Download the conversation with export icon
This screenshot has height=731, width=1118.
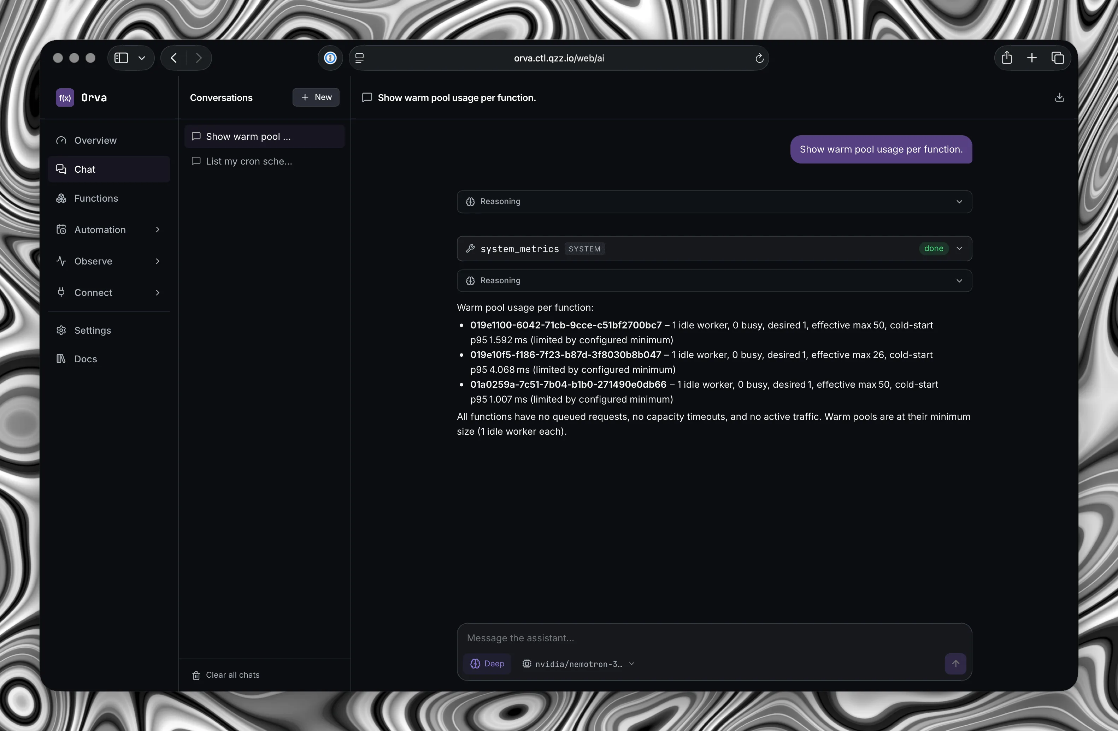(x=1060, y=98)
